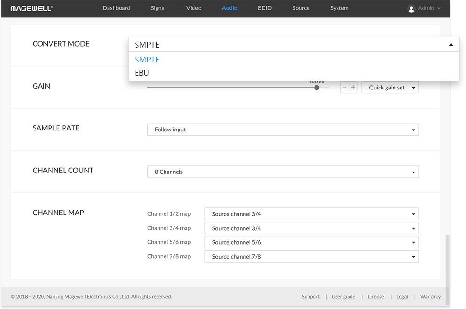
Task: Click the gain slider handle
Action: 317,88
